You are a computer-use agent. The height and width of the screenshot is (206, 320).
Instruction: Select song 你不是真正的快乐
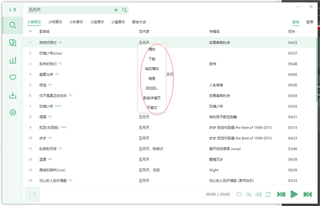[x=53, y=96]
